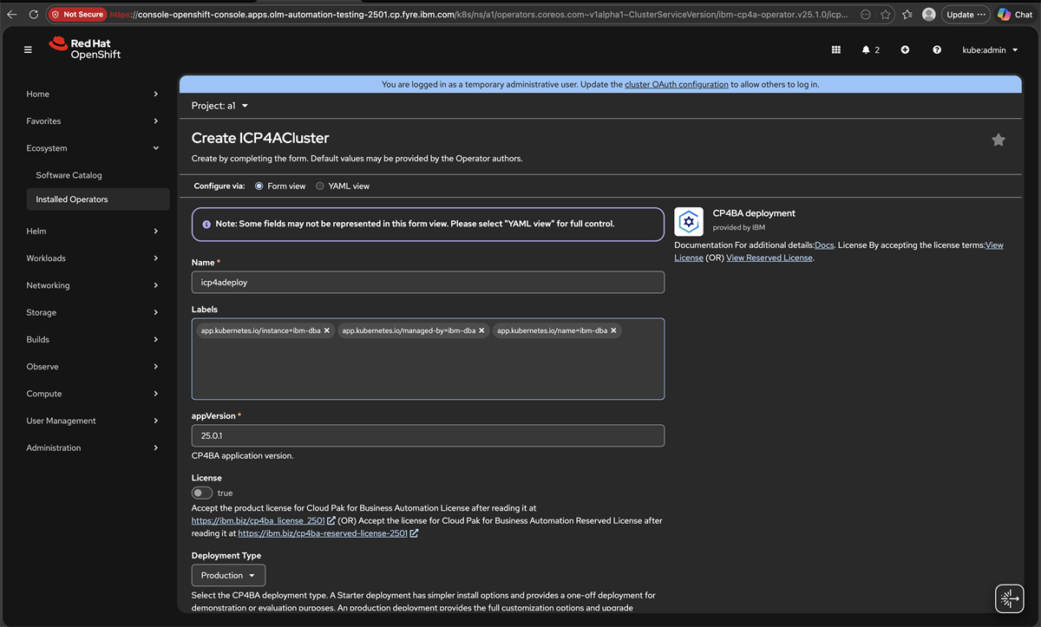Open the hamburger navigation menu

click(28, 50)
